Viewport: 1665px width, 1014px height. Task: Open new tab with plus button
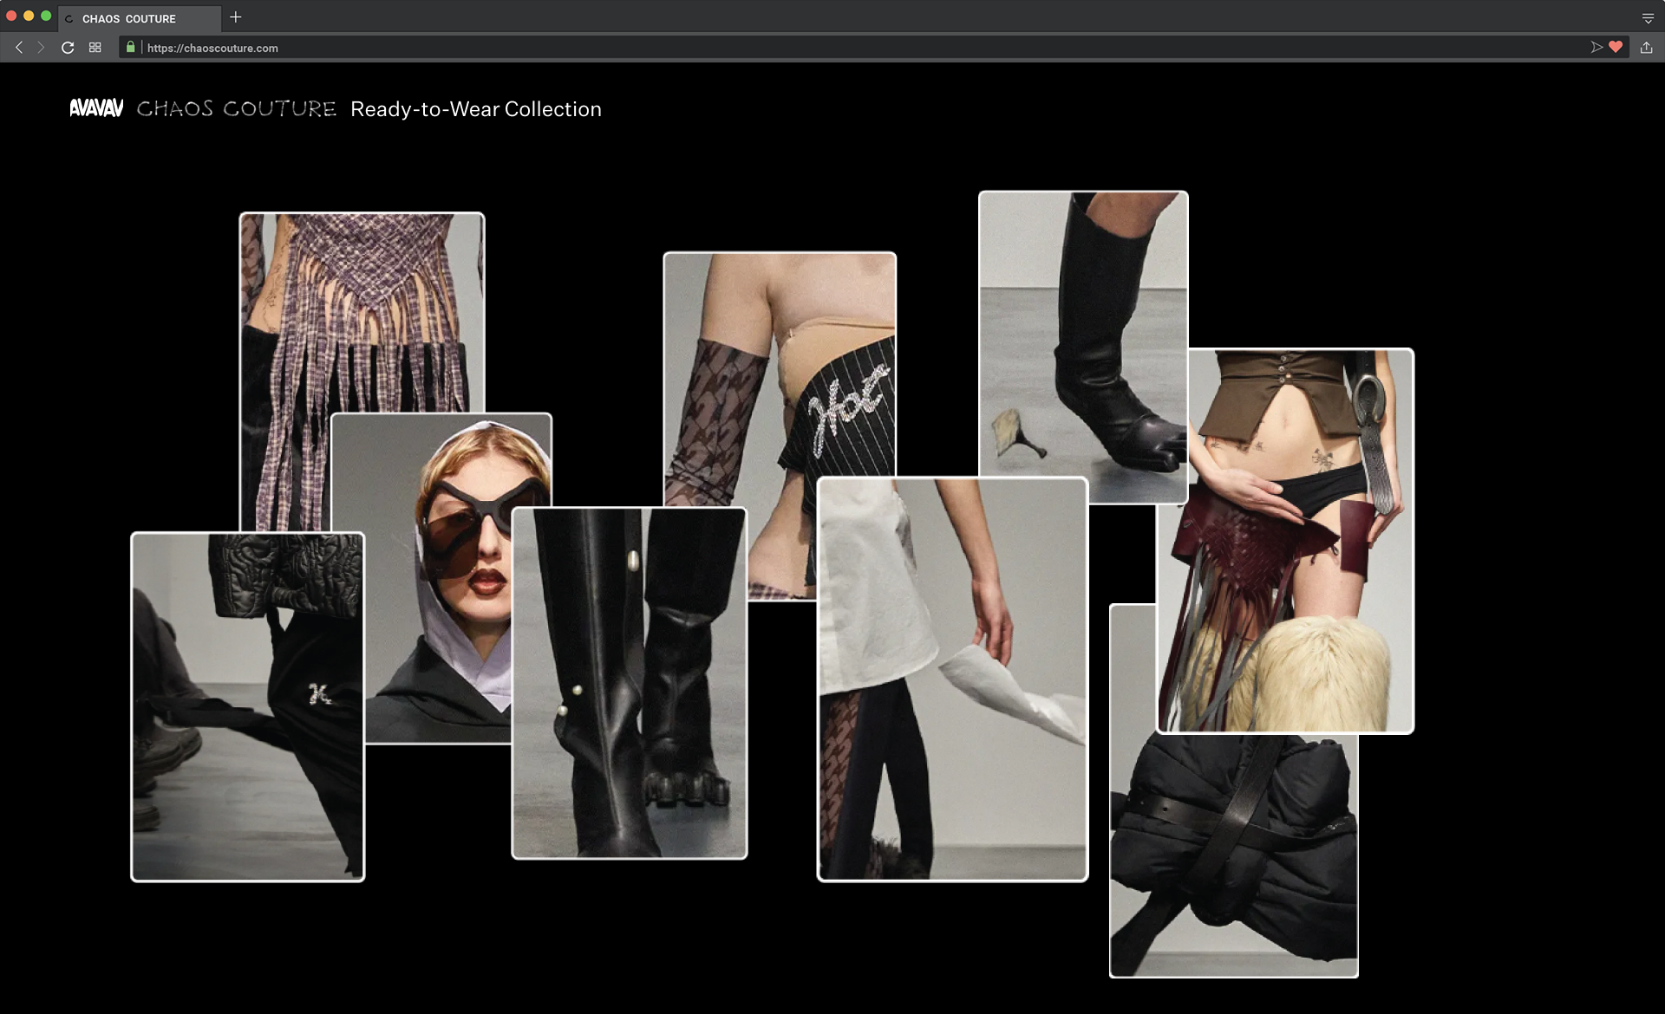[x=235, y=17]
